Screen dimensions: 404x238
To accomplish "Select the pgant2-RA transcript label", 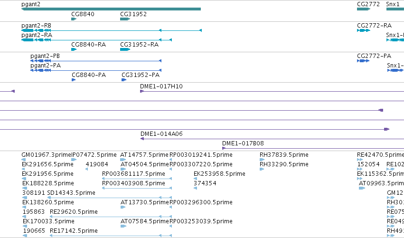I will click(x=37, y=35).
